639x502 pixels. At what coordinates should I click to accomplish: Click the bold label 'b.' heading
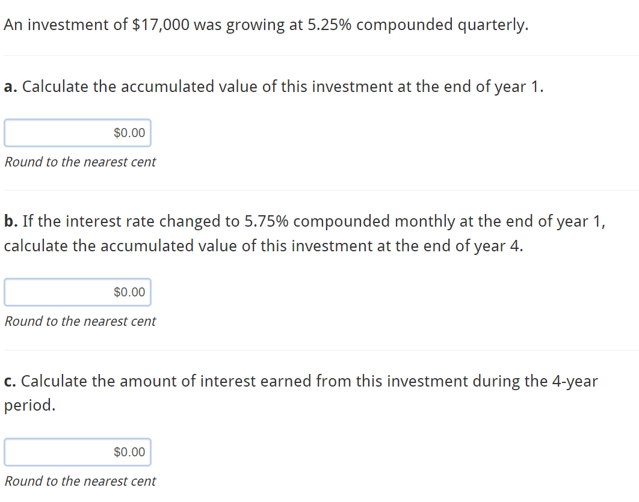click(x=9, y=221)
